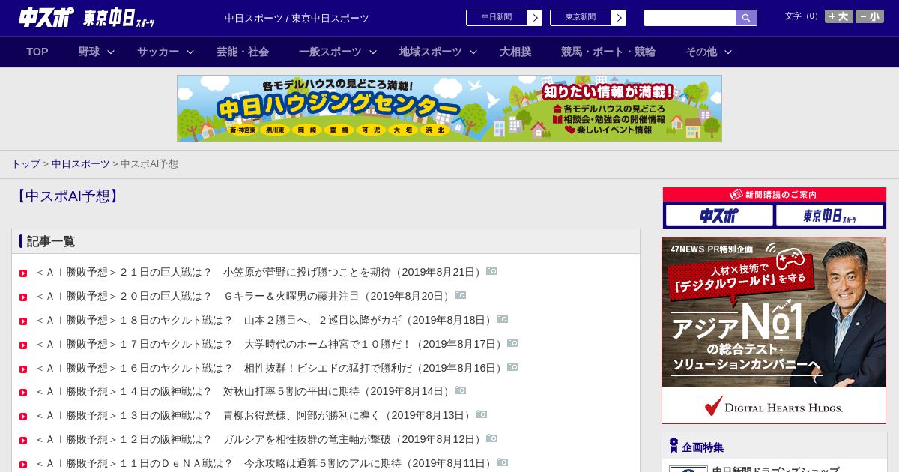899x472 pixels.
Task: Click red bullet icon of 21日 article
Action: coord(23,273)
